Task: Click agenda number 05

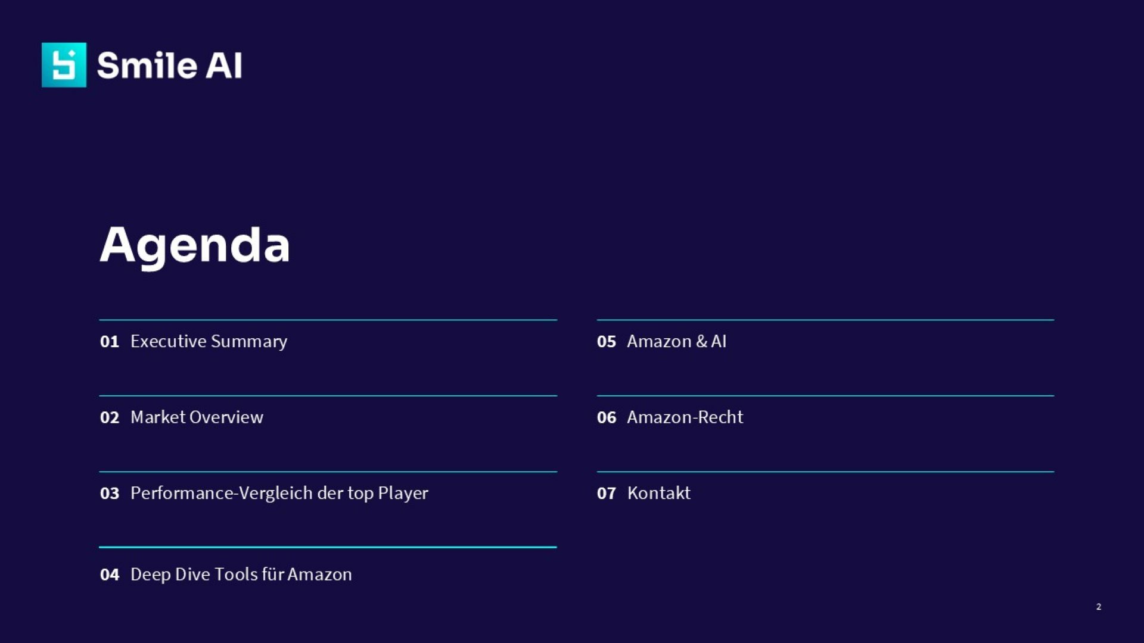Action: 606,342
